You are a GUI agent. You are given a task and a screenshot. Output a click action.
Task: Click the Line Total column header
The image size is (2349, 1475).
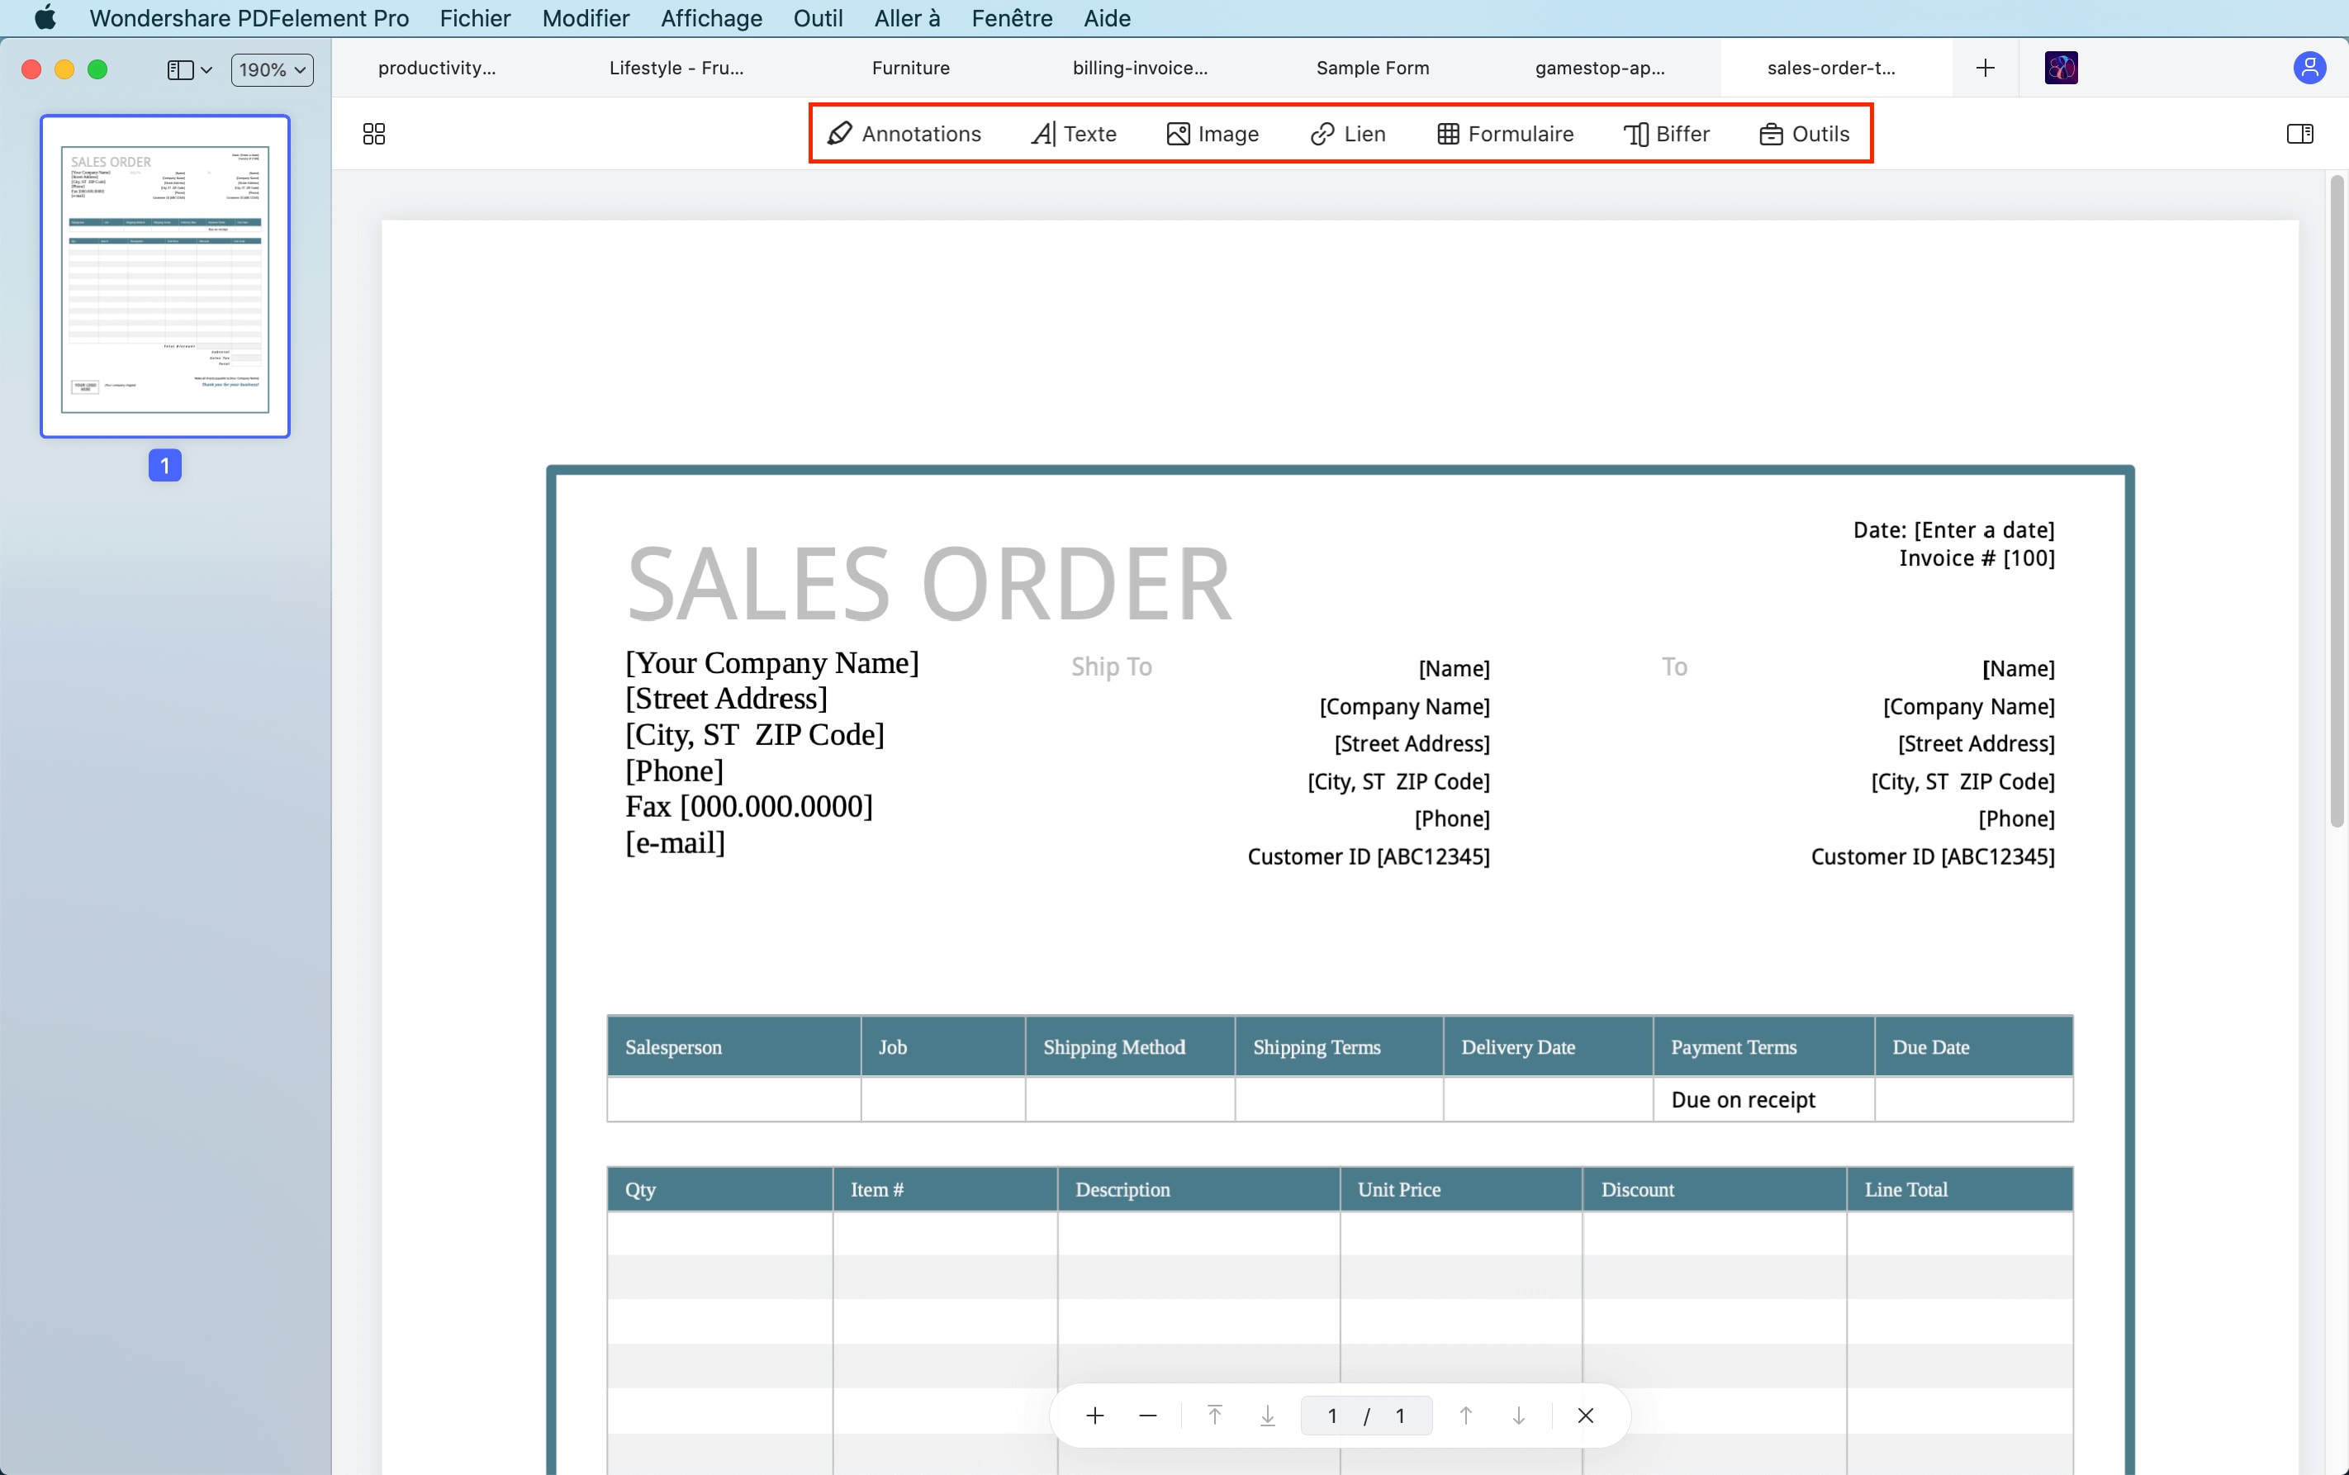click(1959, 1189)
